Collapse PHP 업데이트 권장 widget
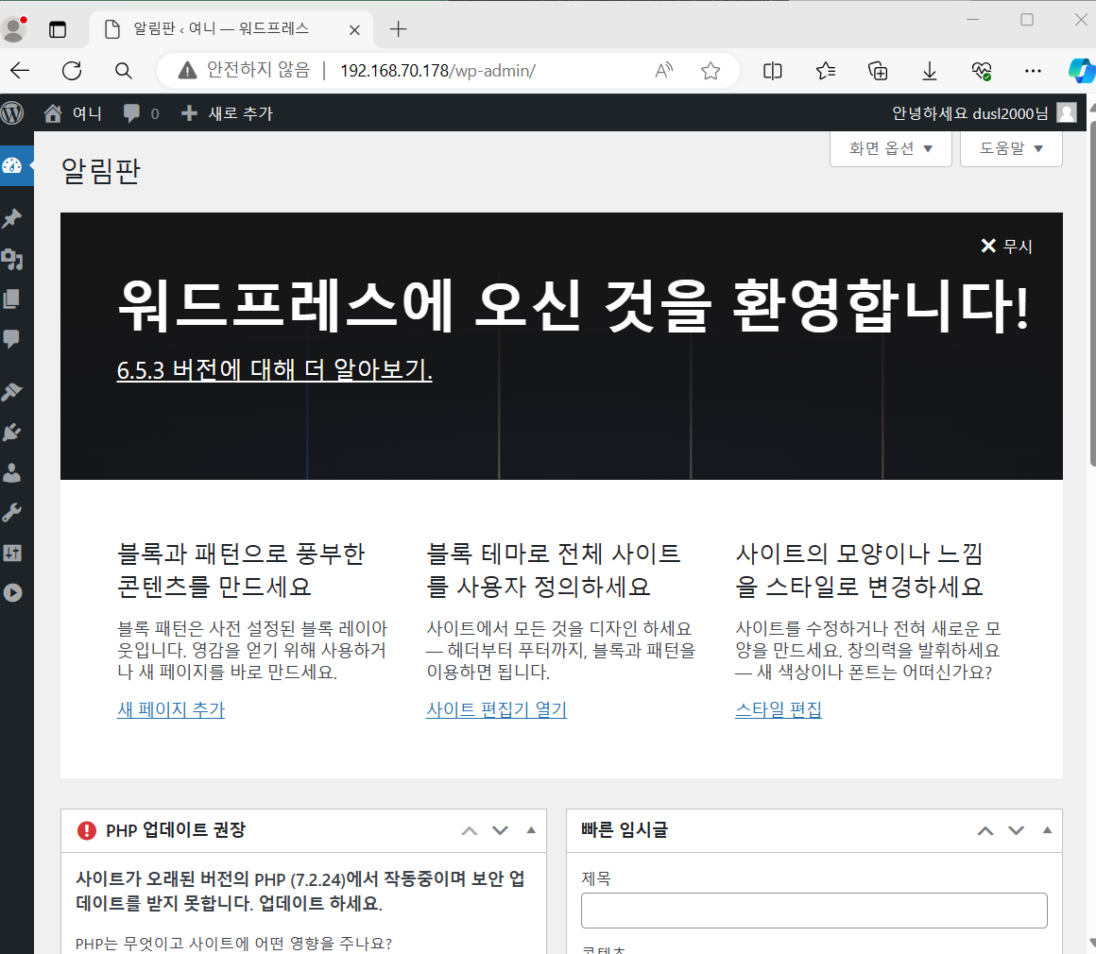The width and height of the screenshot is (1096, 954). (x=531, y=830)
